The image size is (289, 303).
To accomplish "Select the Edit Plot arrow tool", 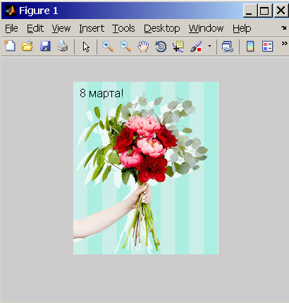I will click(86, 47).
